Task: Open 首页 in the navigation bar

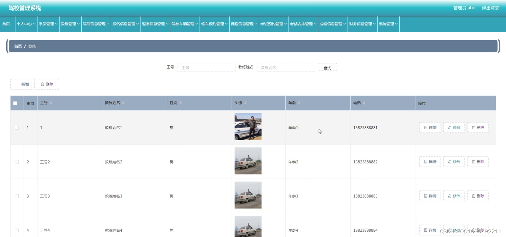Action: pos(6,24)
